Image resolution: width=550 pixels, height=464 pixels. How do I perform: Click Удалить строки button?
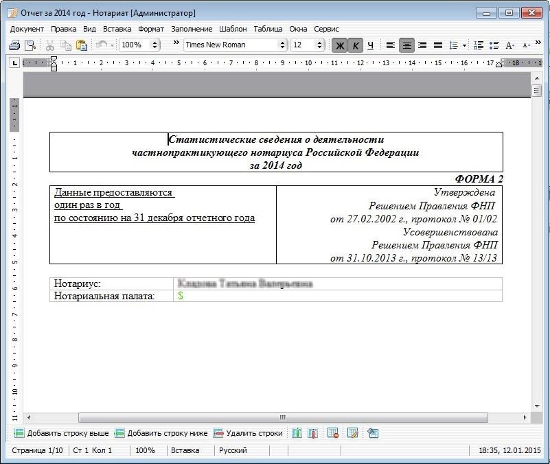(x=248, y=433)
